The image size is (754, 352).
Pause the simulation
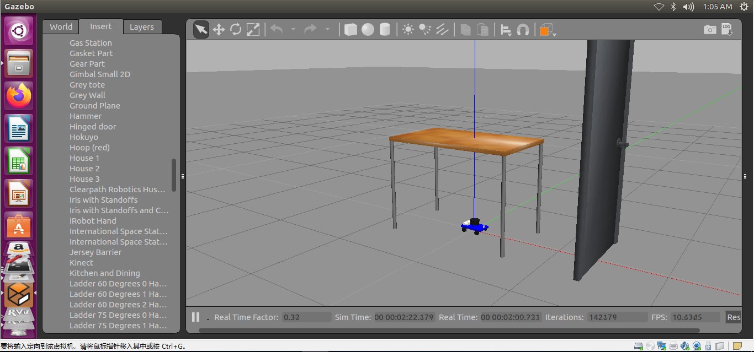(195, 317)
